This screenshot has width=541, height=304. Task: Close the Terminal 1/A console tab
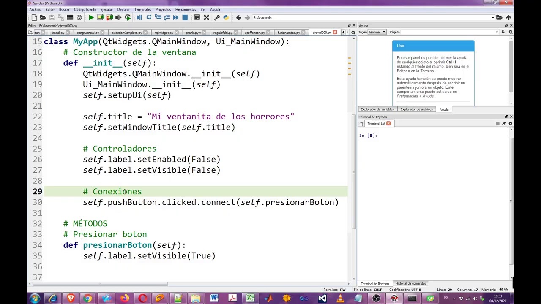388,124
